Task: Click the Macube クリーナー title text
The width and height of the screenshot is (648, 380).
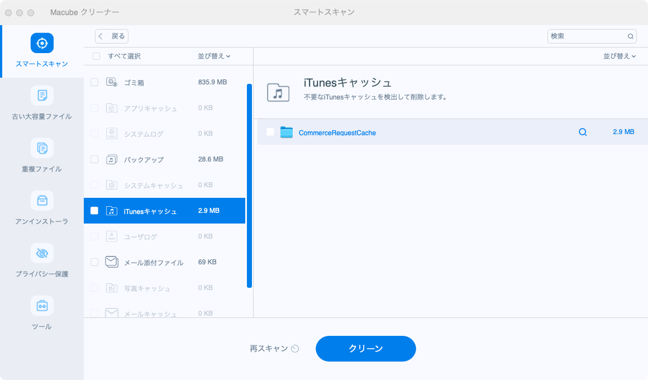Action: point(85,12)
